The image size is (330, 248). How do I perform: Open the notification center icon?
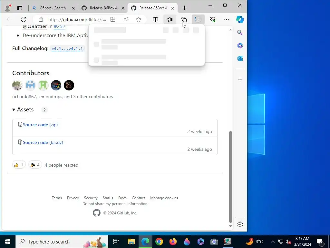pos(320,242)
